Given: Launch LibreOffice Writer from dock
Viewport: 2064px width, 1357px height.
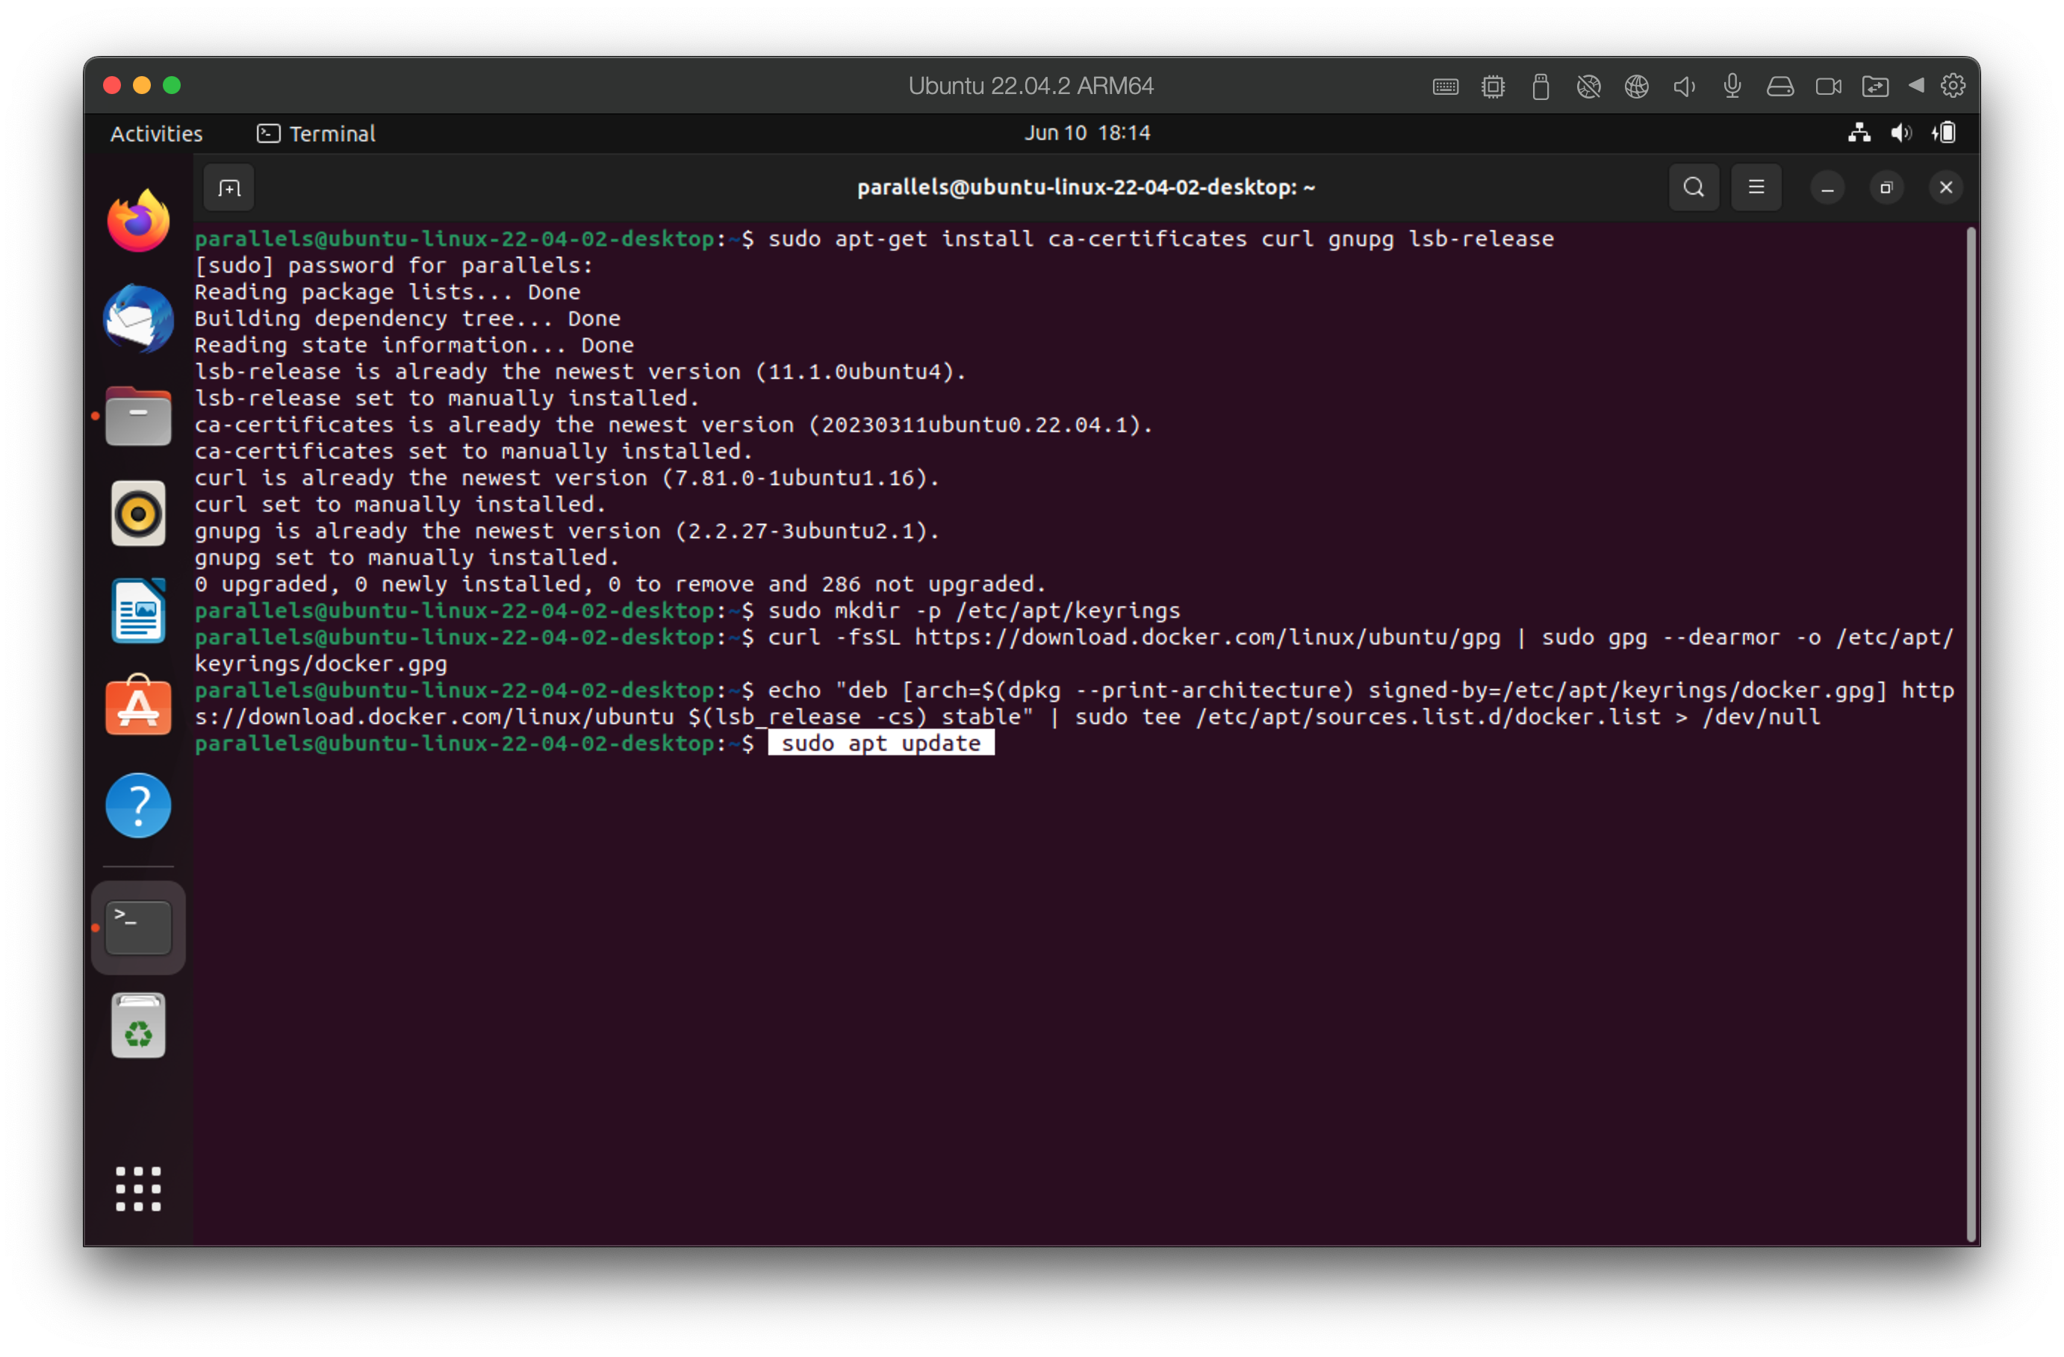Looking at the screenshot, I should tap(138, 611).
